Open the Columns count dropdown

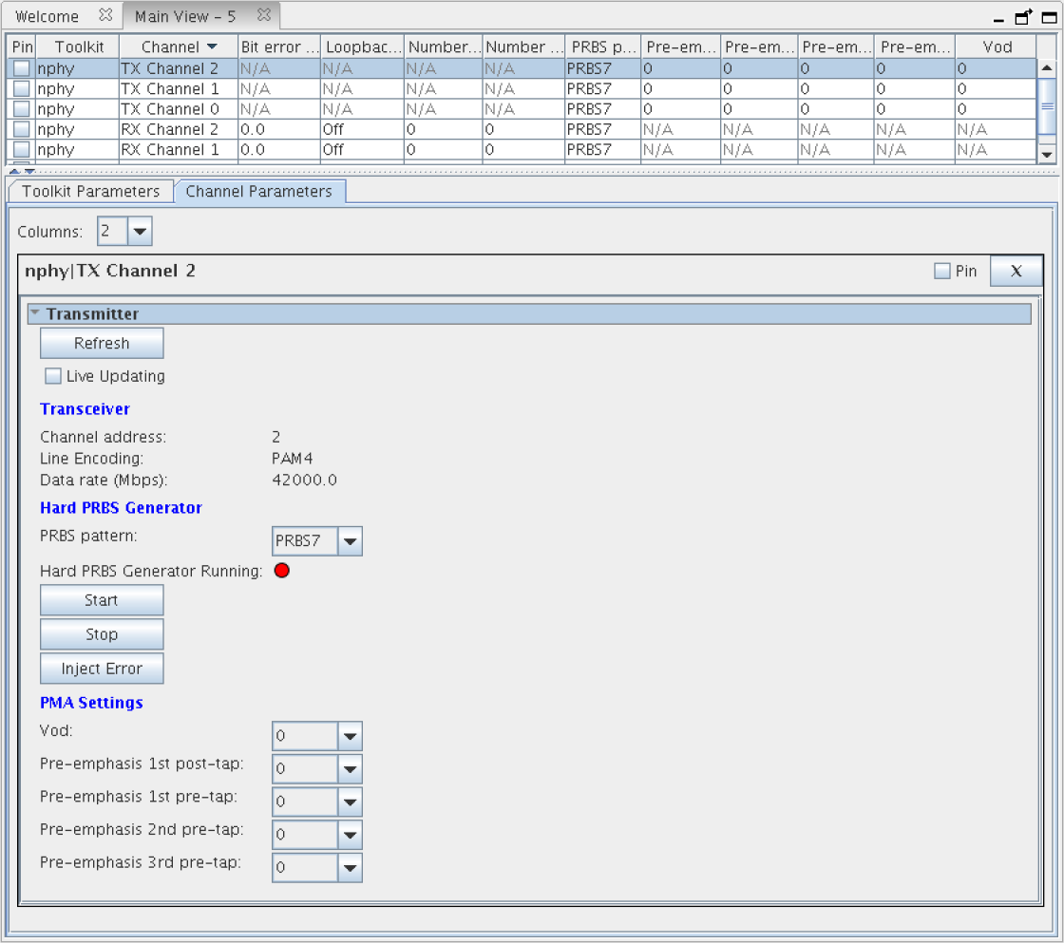tap(139, 231)
